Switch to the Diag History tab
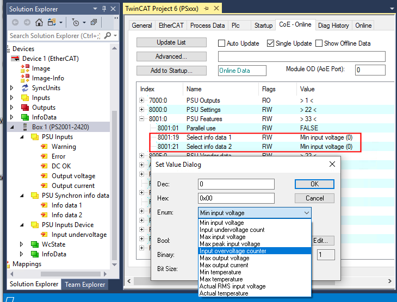Screen dimensions: 397x302 [333, 26]
